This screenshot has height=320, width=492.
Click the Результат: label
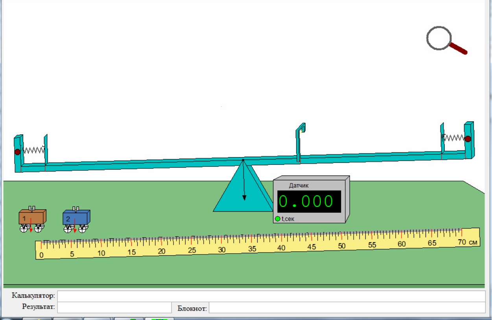click(x=39, y=307)
